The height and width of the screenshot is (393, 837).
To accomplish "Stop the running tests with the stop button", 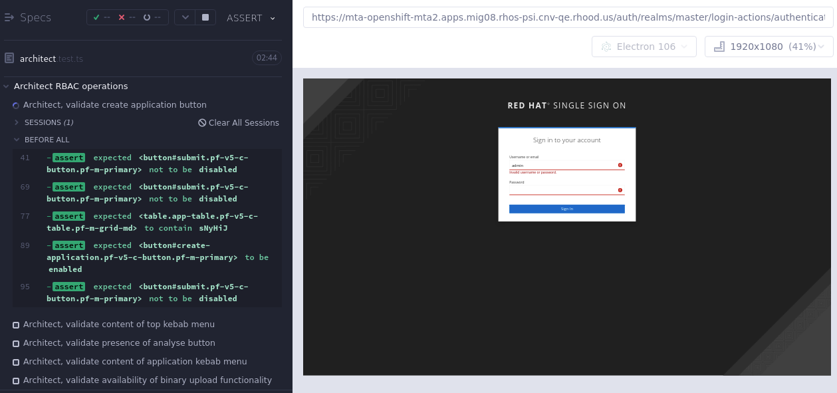I will pyautogui.click(x=205, y=18).
